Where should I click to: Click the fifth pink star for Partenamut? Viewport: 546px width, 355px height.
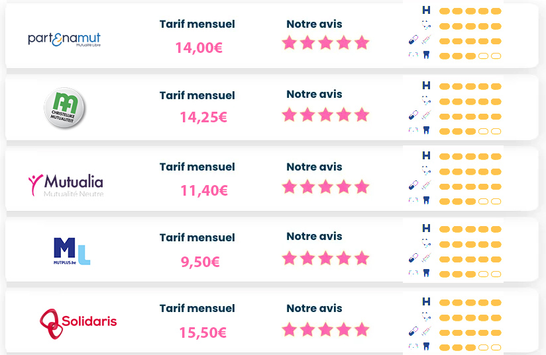pyautogui.click(x=362, y=43)
